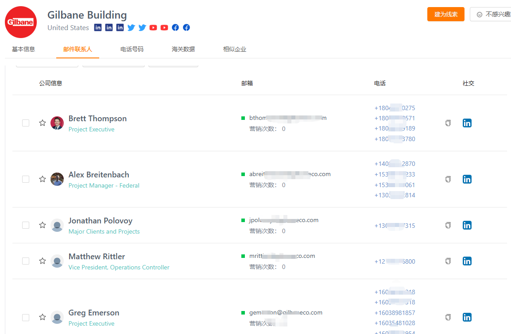This screenshot has height=334, width=511.
Task: Check the box for Matthew Rittler
Action: pos(26,261)
